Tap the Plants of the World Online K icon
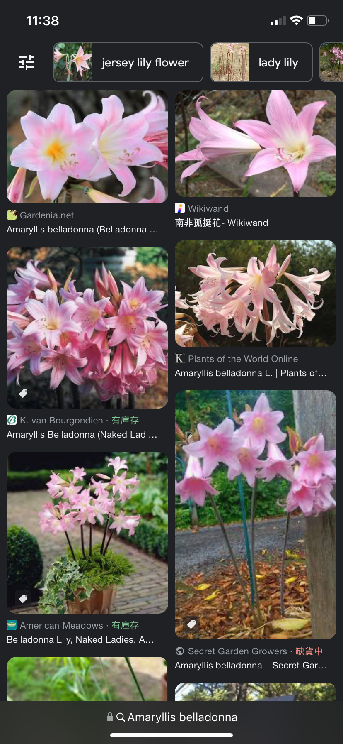Image resolution: width=343 pixels, height=744 pixels. [x=180, y=358]
